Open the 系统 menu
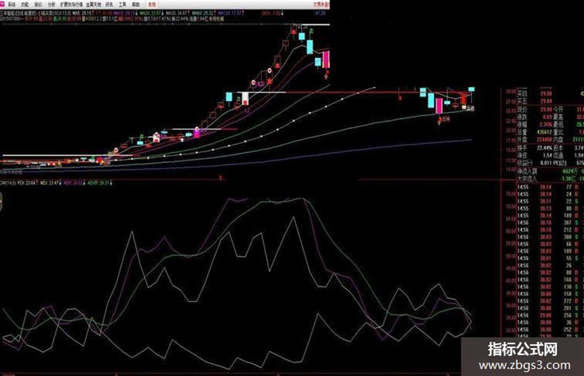 point(12,5)
